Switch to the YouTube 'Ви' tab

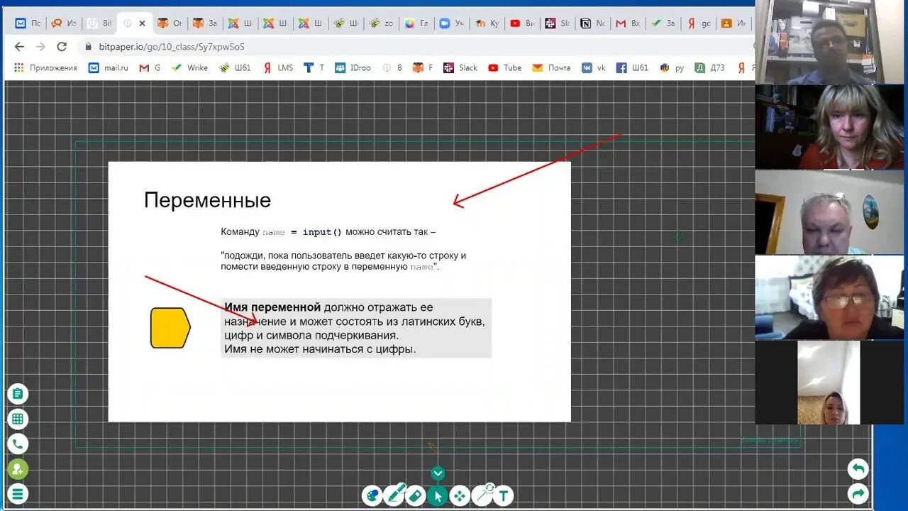[x=523, y=23]
